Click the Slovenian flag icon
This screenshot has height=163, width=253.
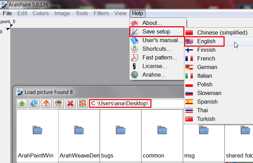pos(189,93)
